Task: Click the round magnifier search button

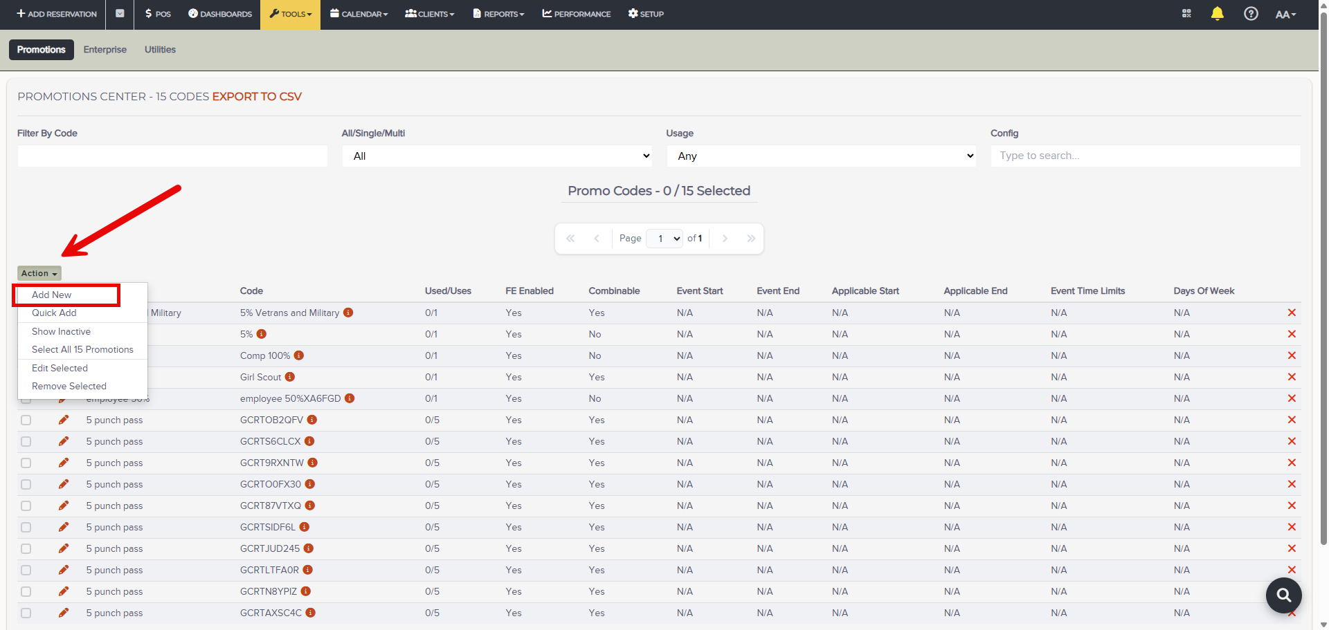Action: point(1284,595)
